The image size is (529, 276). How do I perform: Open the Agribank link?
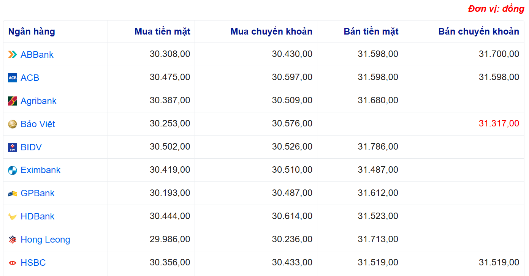click(x=38, y=101)
